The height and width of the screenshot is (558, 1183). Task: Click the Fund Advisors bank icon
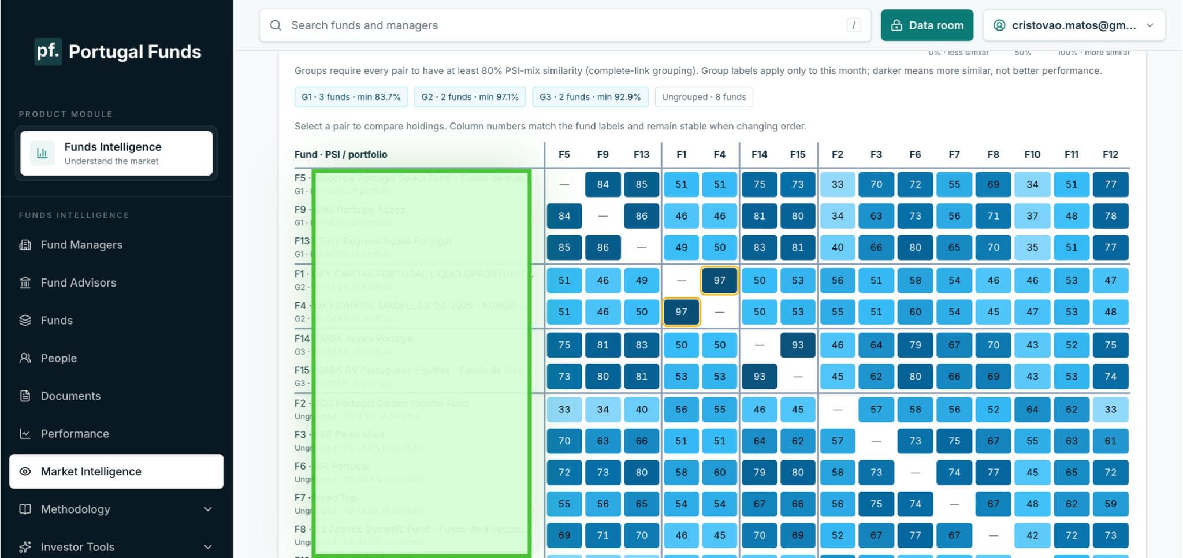pos(25,282)
